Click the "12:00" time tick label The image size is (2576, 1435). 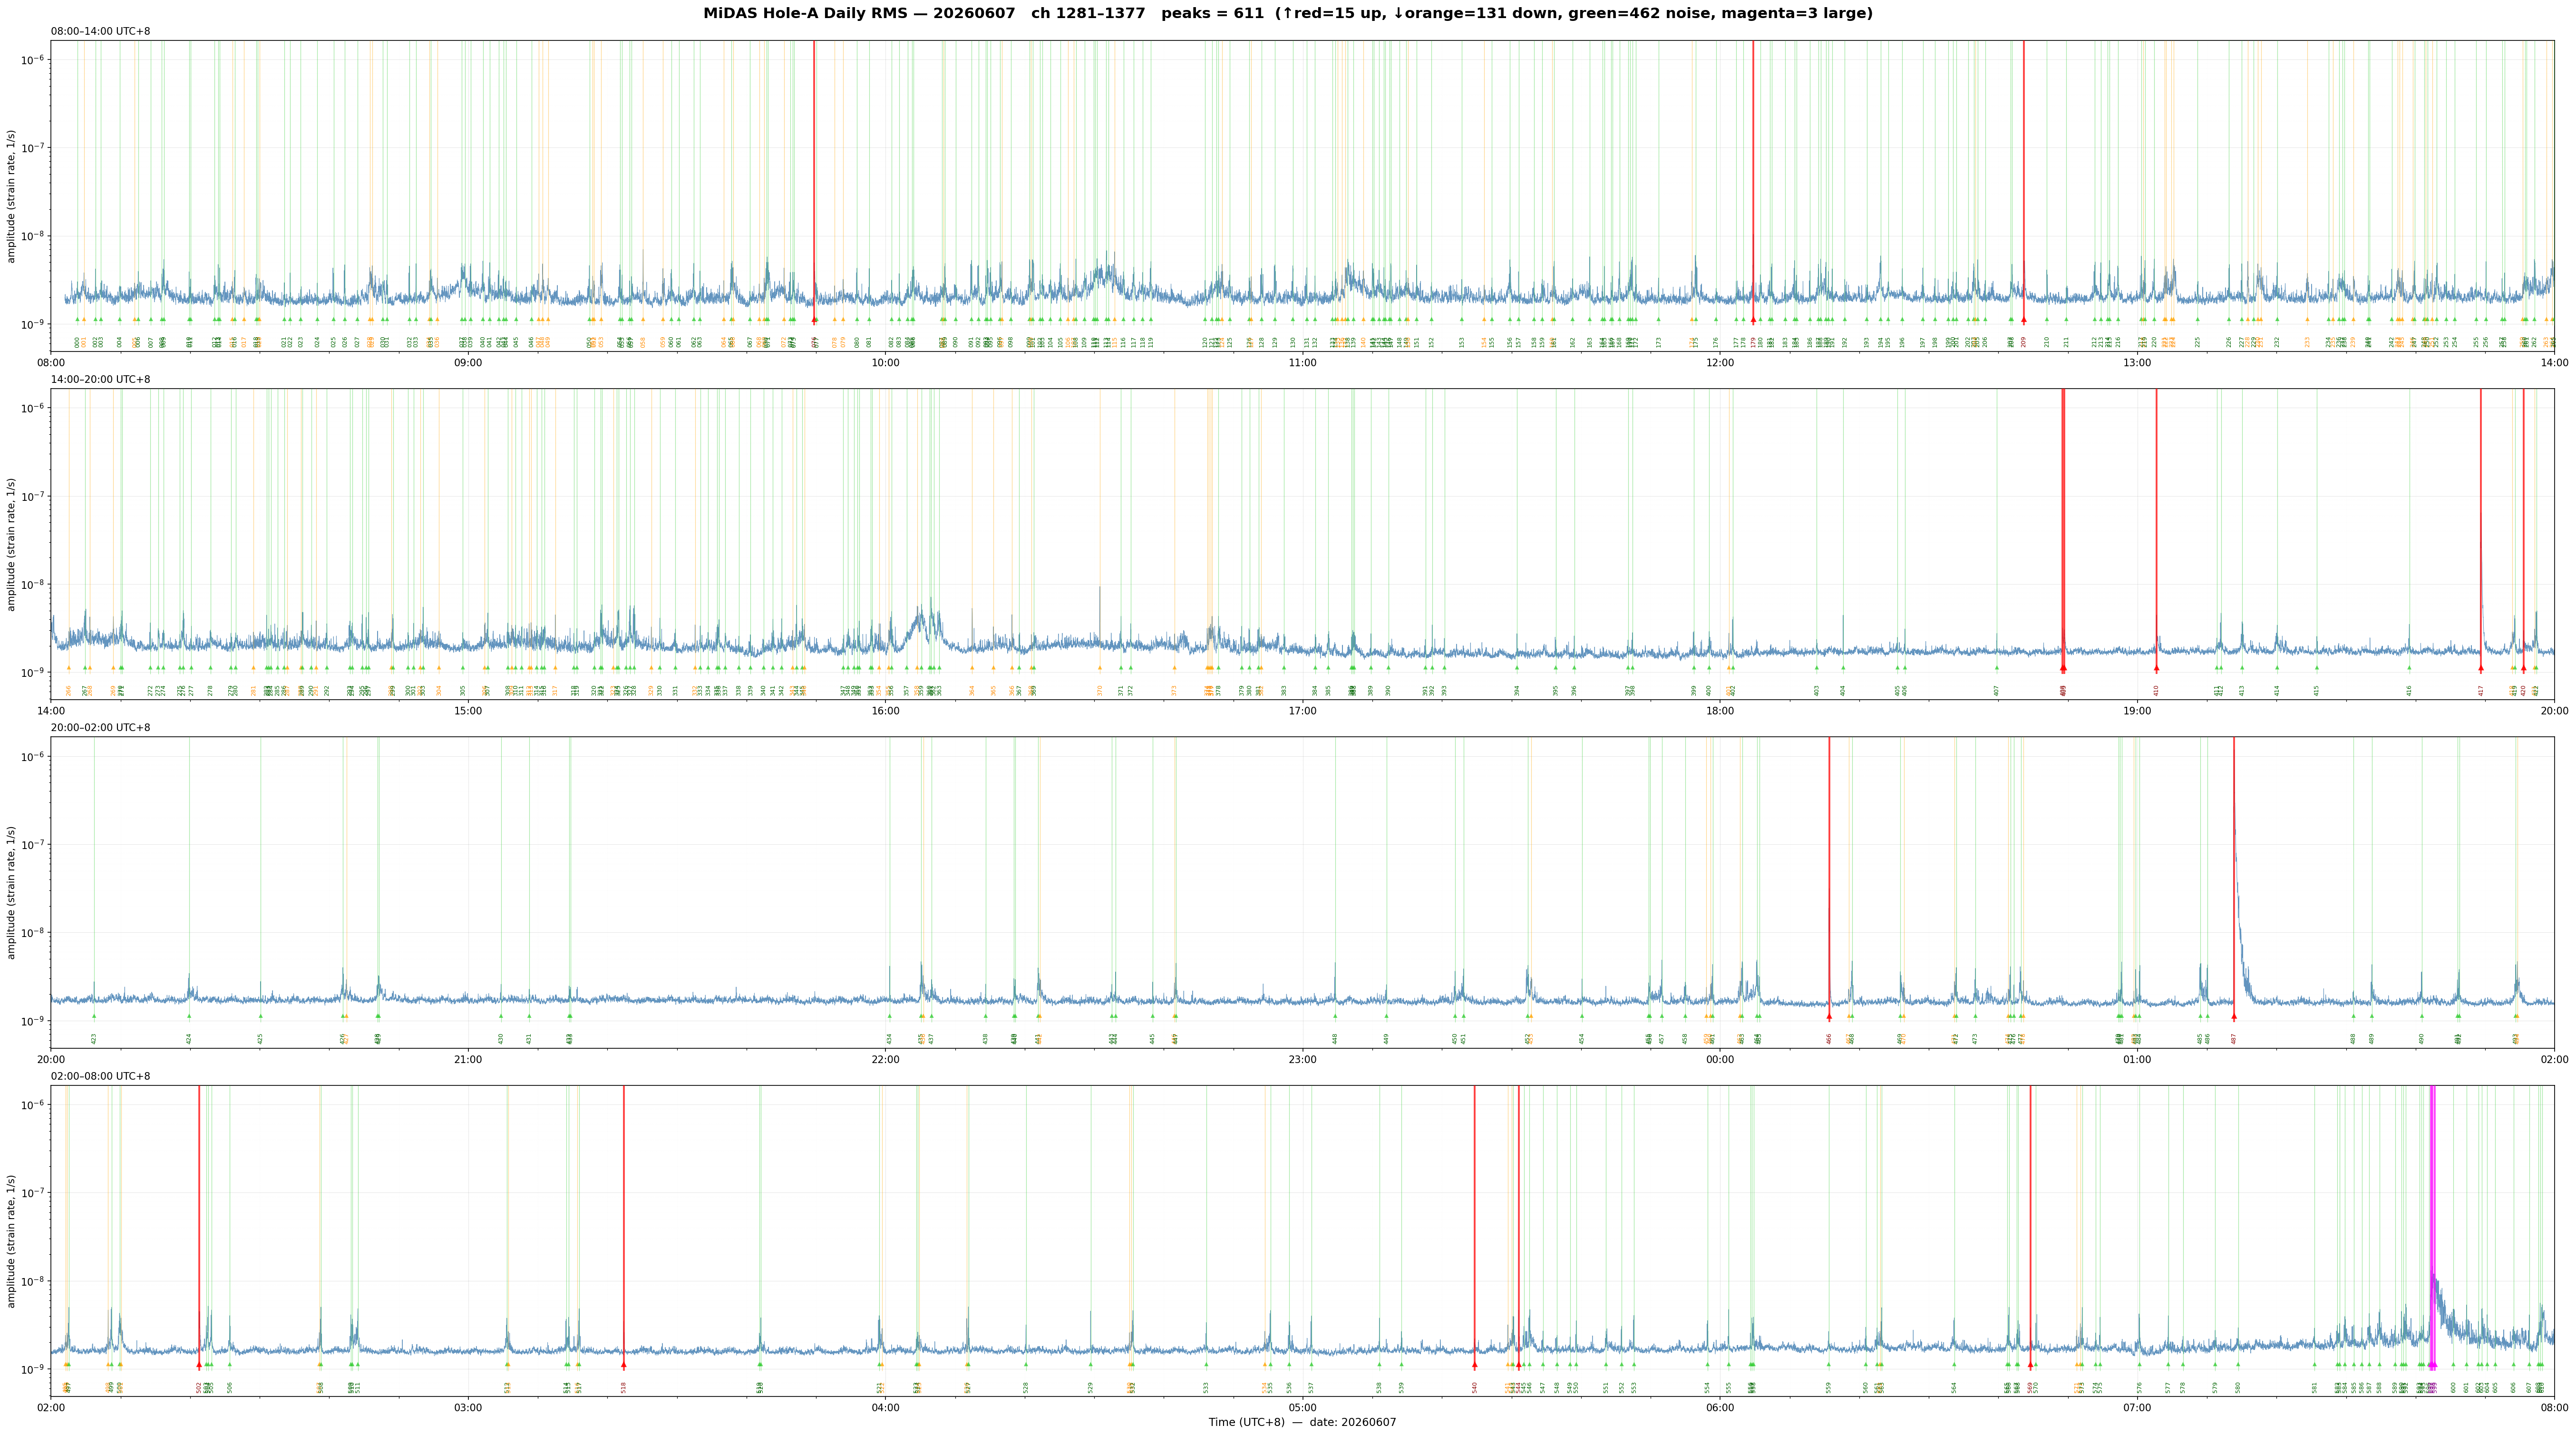(1720, 363)
